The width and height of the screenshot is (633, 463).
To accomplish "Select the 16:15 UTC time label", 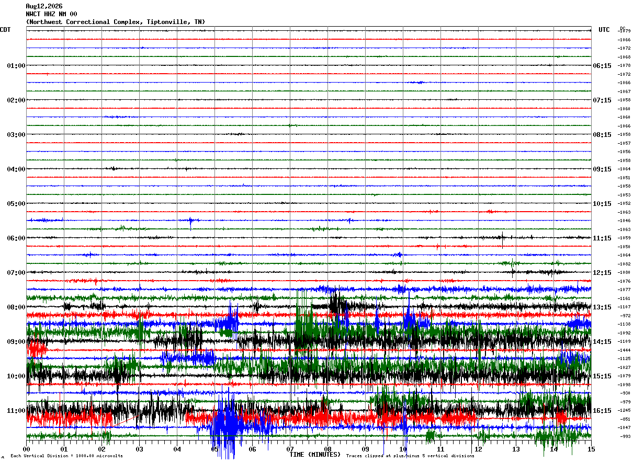I will [602, 411].
